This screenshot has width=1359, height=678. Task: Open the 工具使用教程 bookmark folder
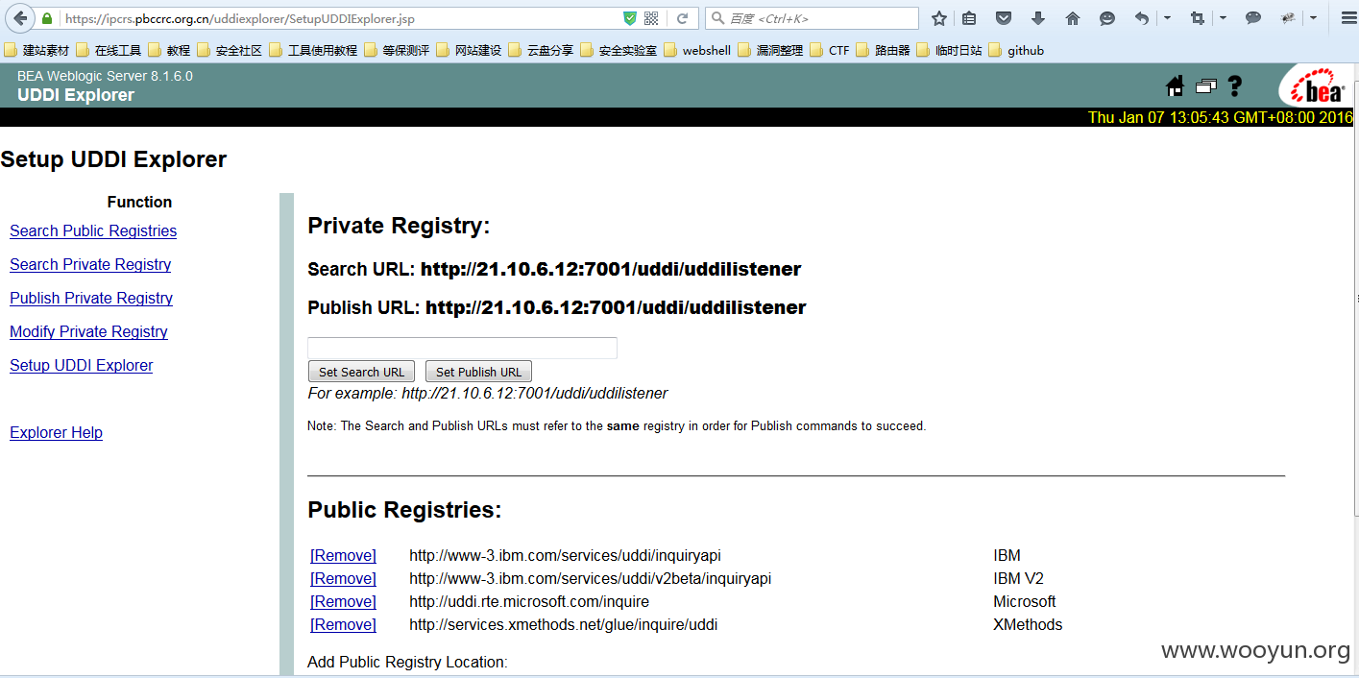click(313, 50)
